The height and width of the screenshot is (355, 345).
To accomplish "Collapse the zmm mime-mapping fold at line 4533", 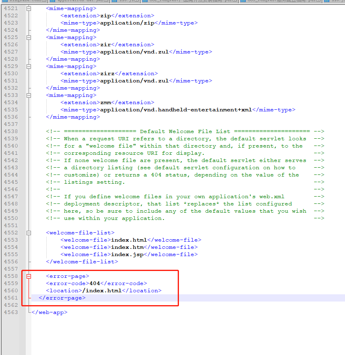I will pyautogui.click(x=29, y=95).
